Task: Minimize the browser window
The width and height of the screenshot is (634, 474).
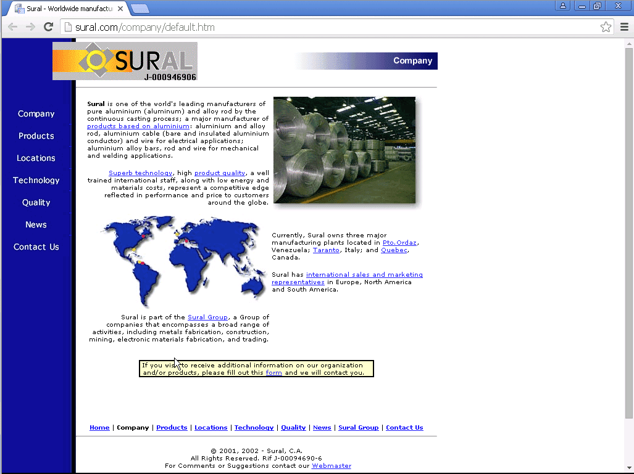Action: 582,6
